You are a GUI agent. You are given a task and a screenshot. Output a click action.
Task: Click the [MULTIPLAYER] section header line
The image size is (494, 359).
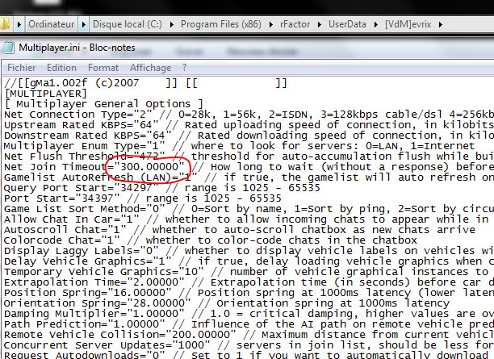pyautogui.click(x=46, y=94)
